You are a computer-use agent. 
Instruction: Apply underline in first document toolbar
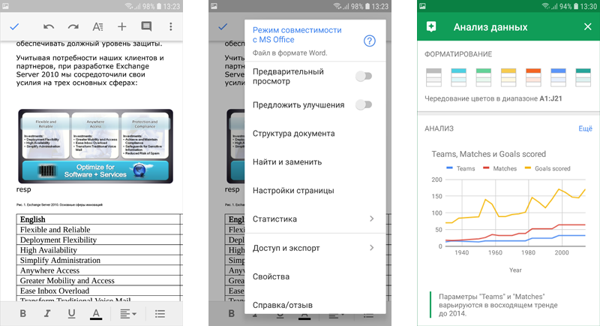click(71, 314)
